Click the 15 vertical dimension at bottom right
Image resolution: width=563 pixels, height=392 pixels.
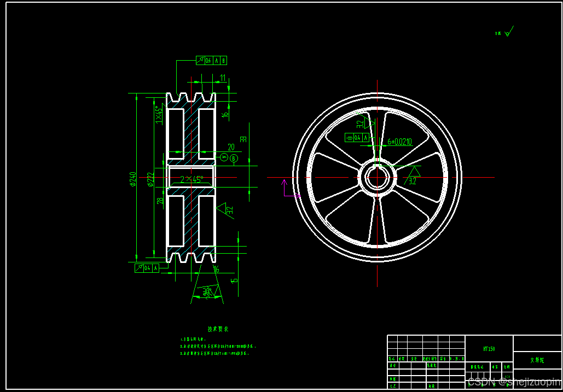click(234, 280)
